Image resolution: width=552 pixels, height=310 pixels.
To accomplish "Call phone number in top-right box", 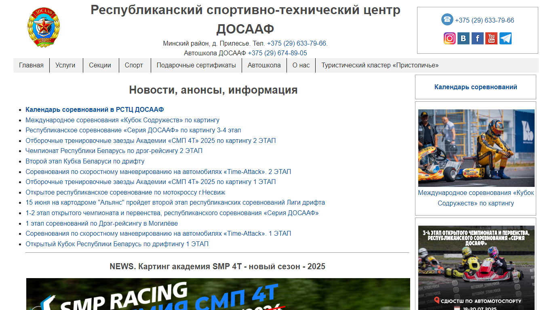I will click(x=485, y=20).
